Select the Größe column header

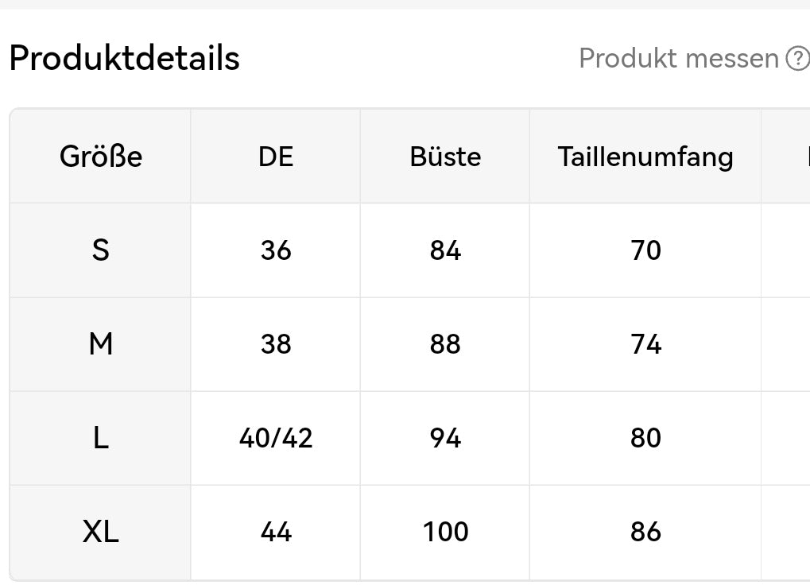coord(101,156)
